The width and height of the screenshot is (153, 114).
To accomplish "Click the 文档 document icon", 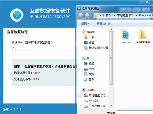I will pos(86,74).
